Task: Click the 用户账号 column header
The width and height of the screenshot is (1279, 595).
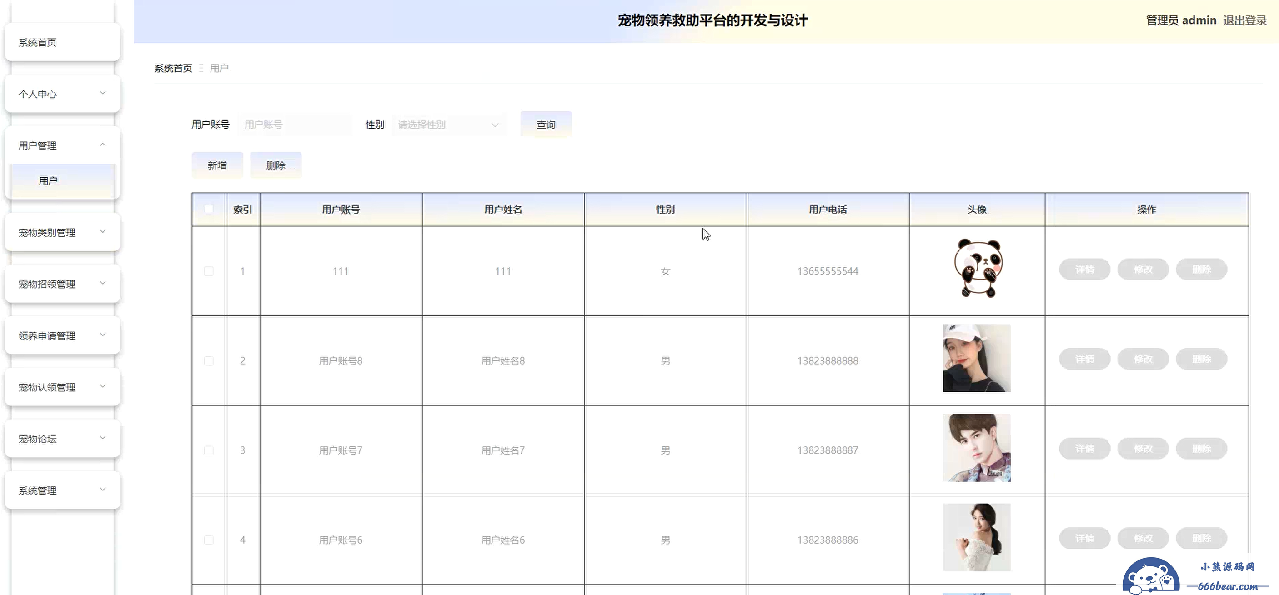Action: pos(341,210)
